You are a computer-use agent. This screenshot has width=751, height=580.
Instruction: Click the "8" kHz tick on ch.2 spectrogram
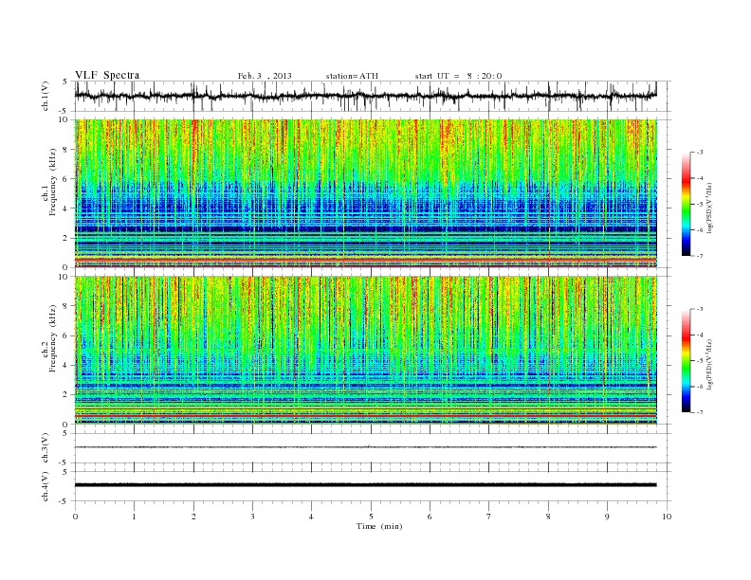[x=66, y=306]
